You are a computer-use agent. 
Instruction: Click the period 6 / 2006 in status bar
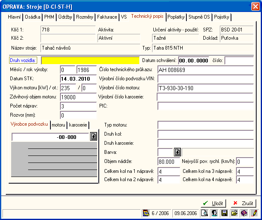[160, 213]
